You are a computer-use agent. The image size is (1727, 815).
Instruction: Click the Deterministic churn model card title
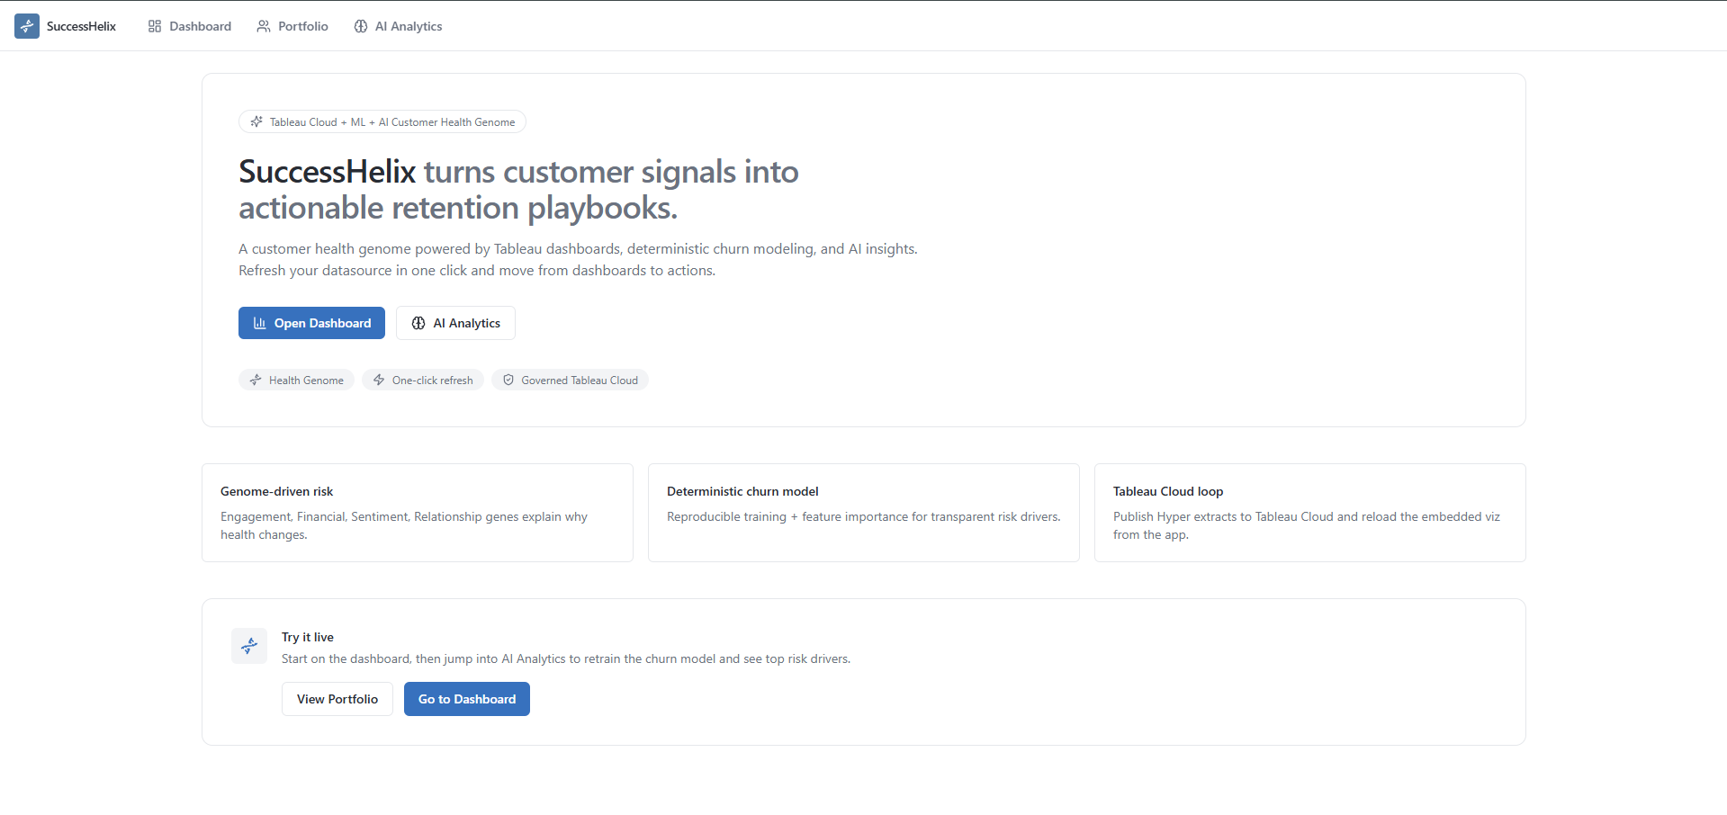pos(742,491)
